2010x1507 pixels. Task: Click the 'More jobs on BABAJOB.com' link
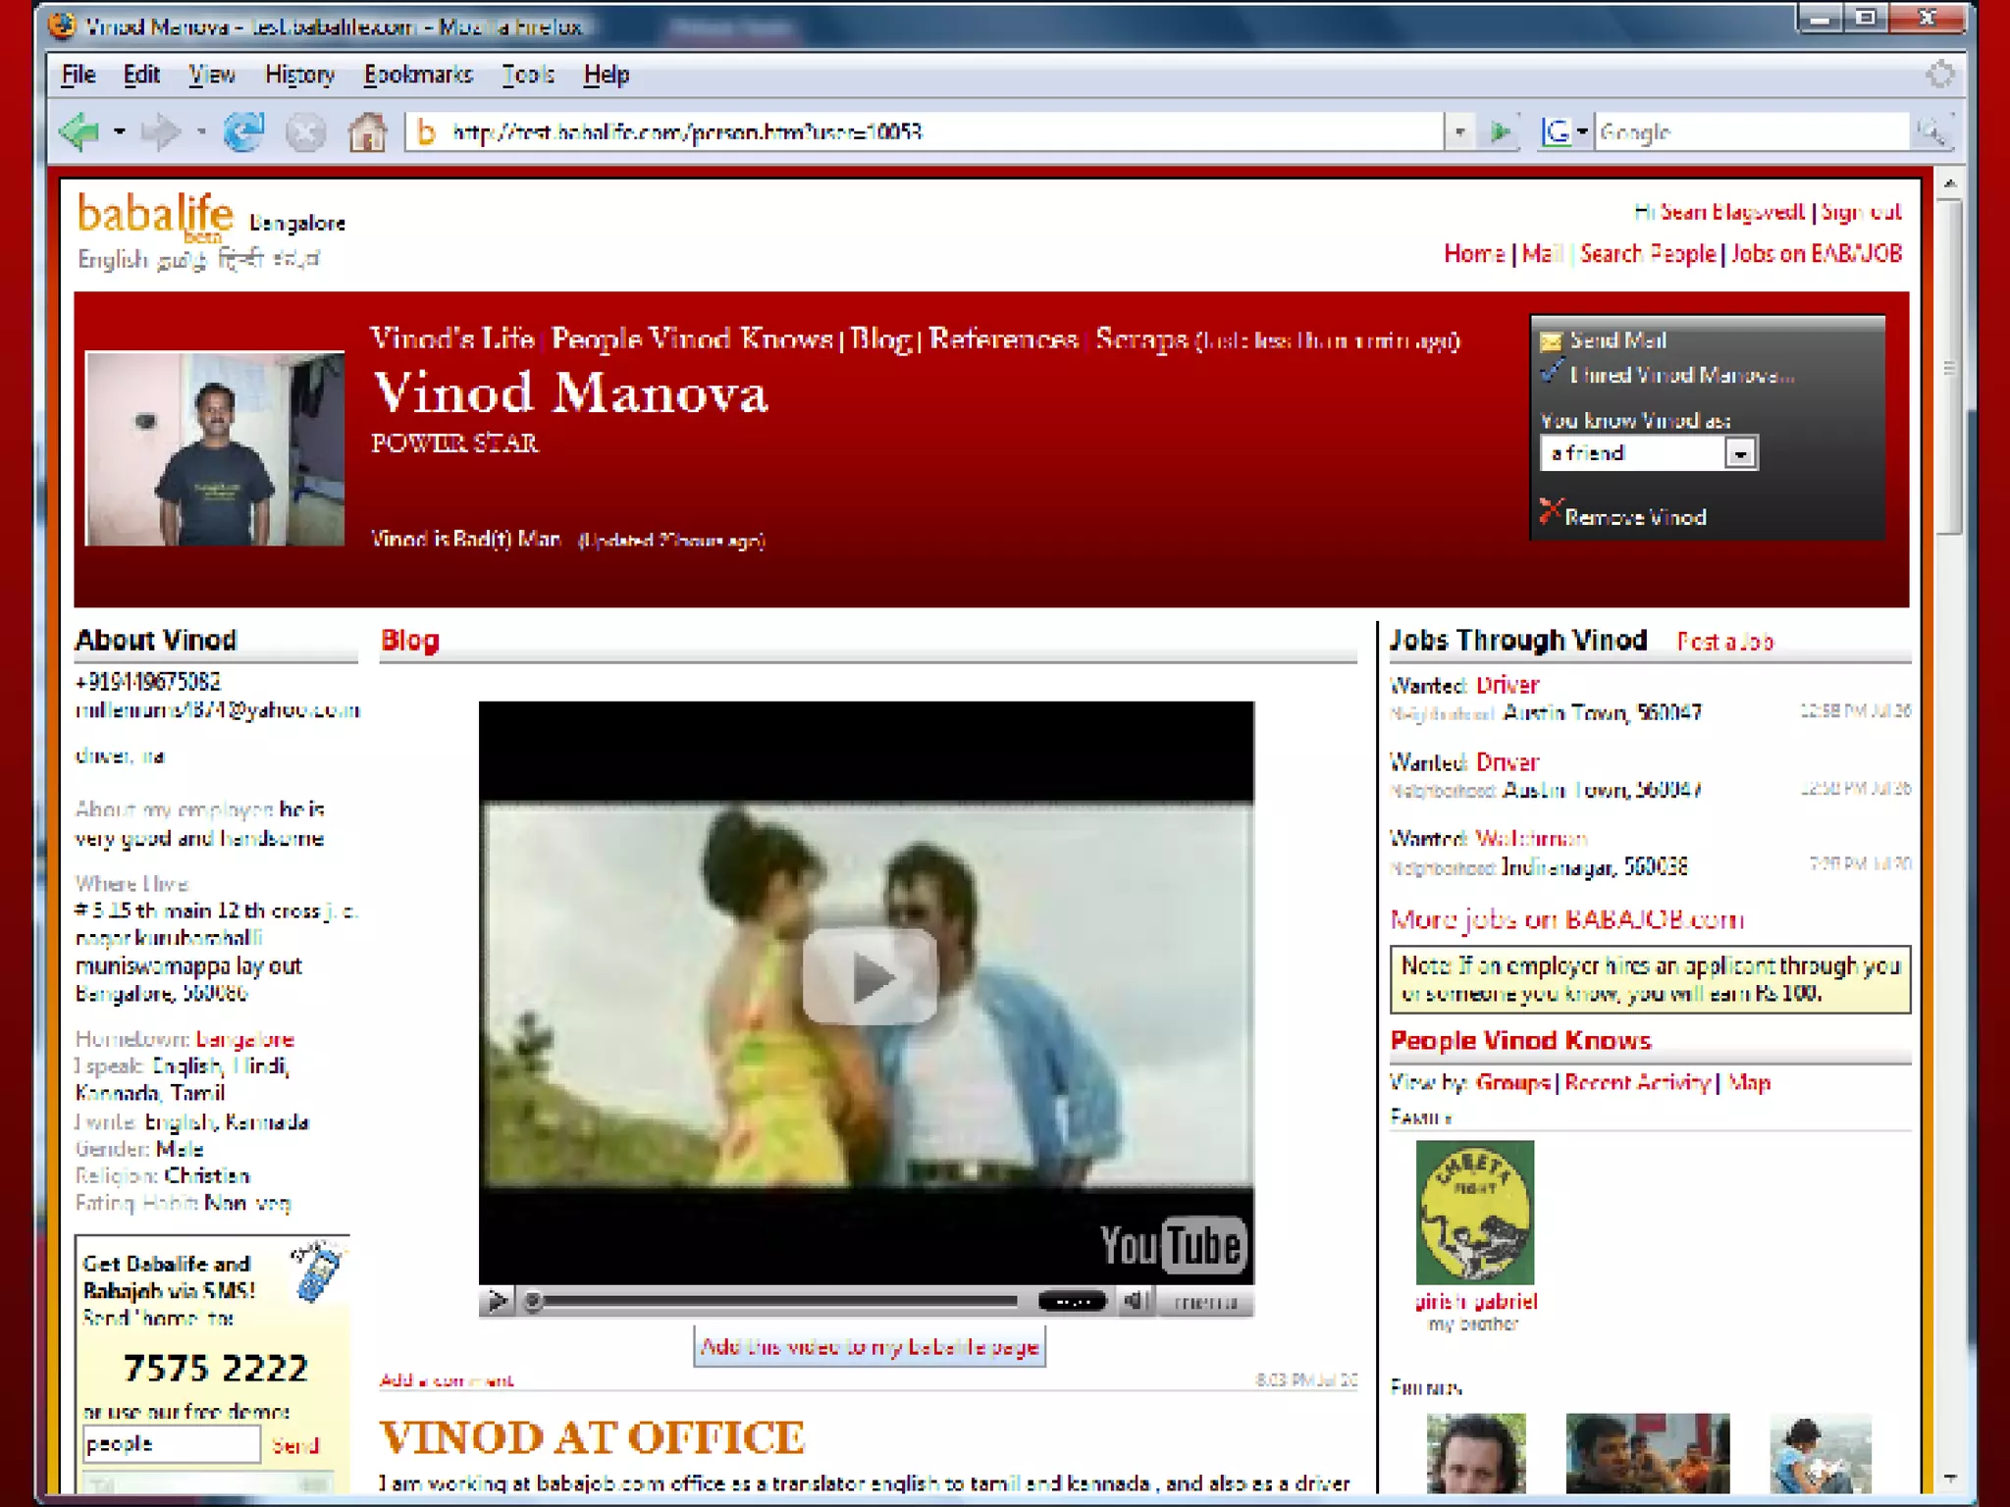click(x=1566, y=919)
